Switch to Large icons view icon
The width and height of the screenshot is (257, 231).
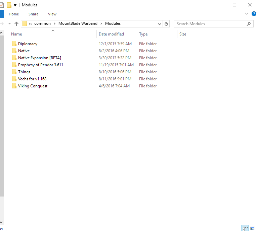click(253, 228)
